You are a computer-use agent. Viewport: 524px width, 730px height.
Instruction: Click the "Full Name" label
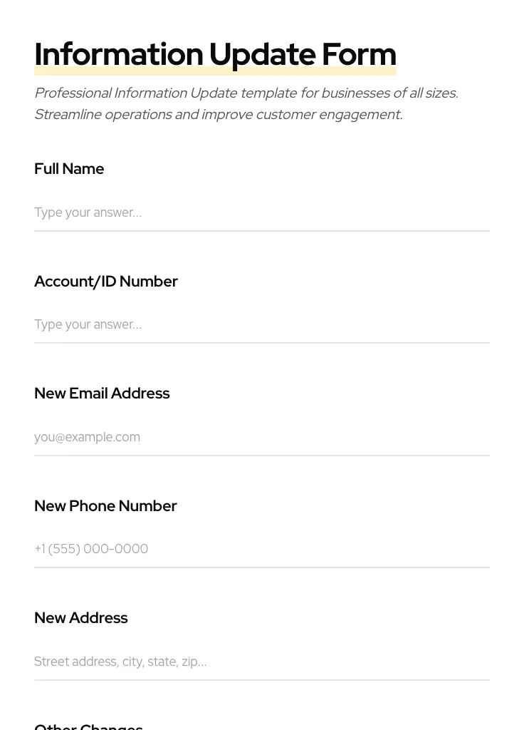[x=69, y=169]
